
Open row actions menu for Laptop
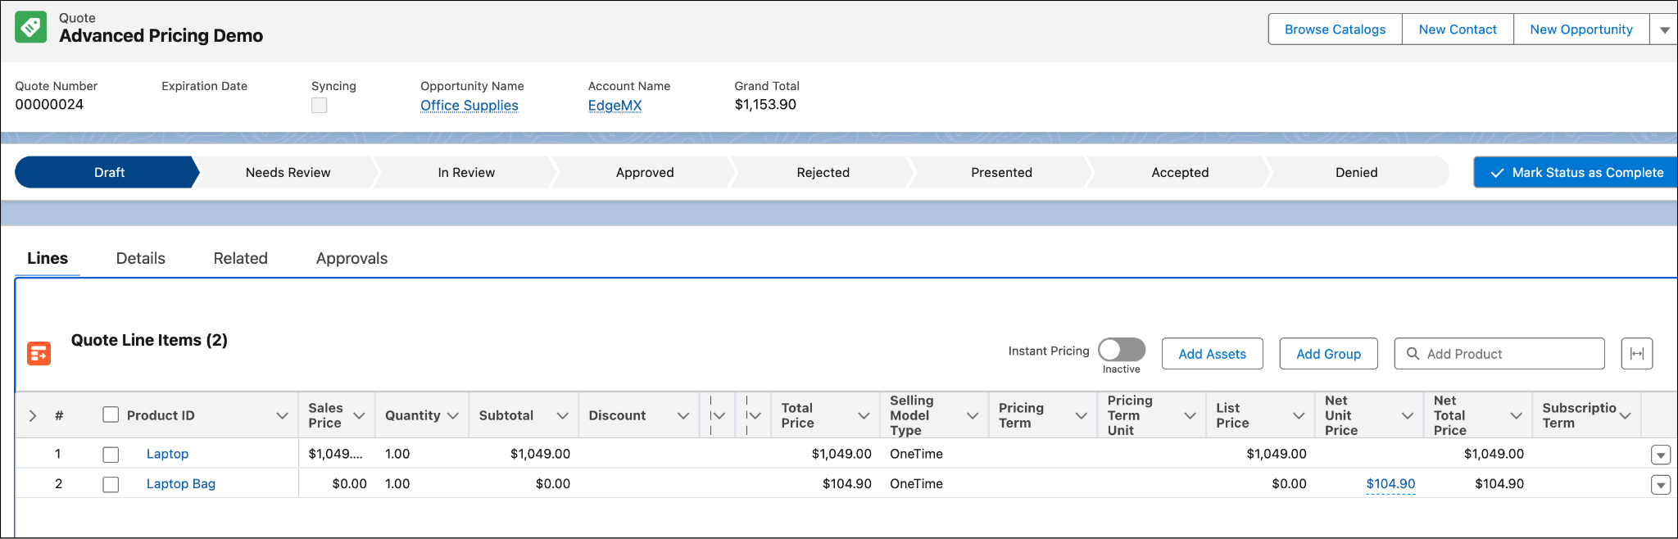coord(1661,455)
